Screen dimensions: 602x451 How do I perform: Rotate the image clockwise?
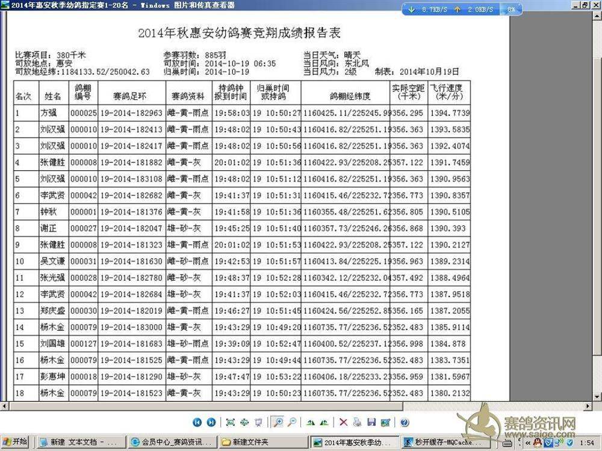[311, 423]
